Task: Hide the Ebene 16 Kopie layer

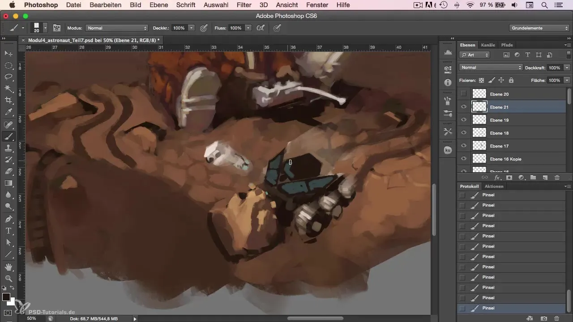Action: [464, 159]
